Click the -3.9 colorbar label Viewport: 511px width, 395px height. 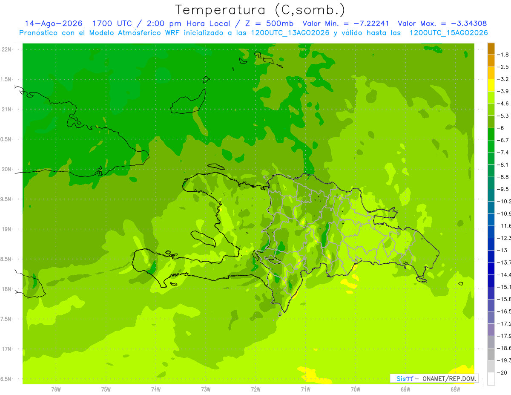502,91
